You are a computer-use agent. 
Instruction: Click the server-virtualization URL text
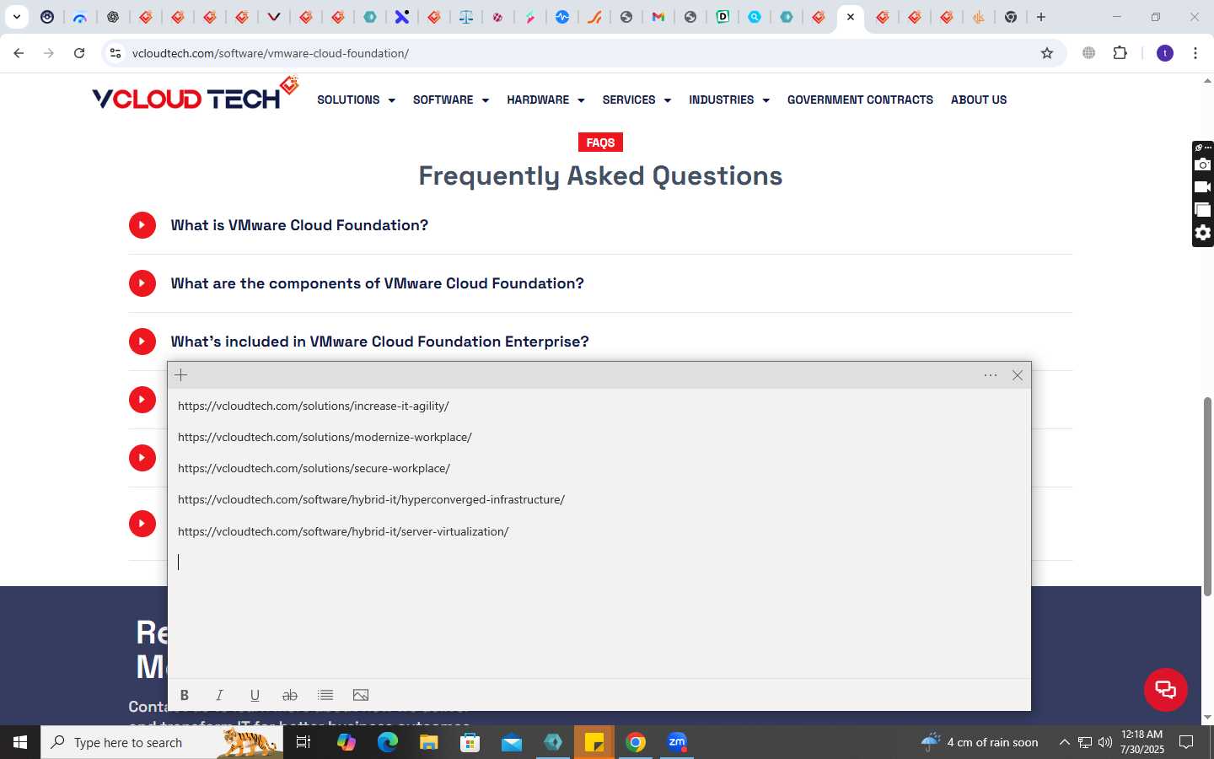click(343, 531)
